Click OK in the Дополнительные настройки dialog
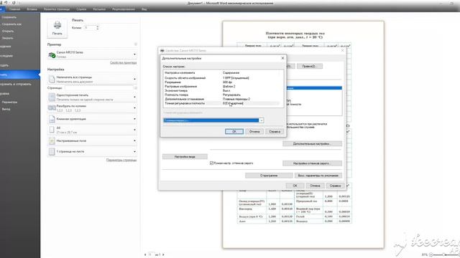 [x=234, y=132]
